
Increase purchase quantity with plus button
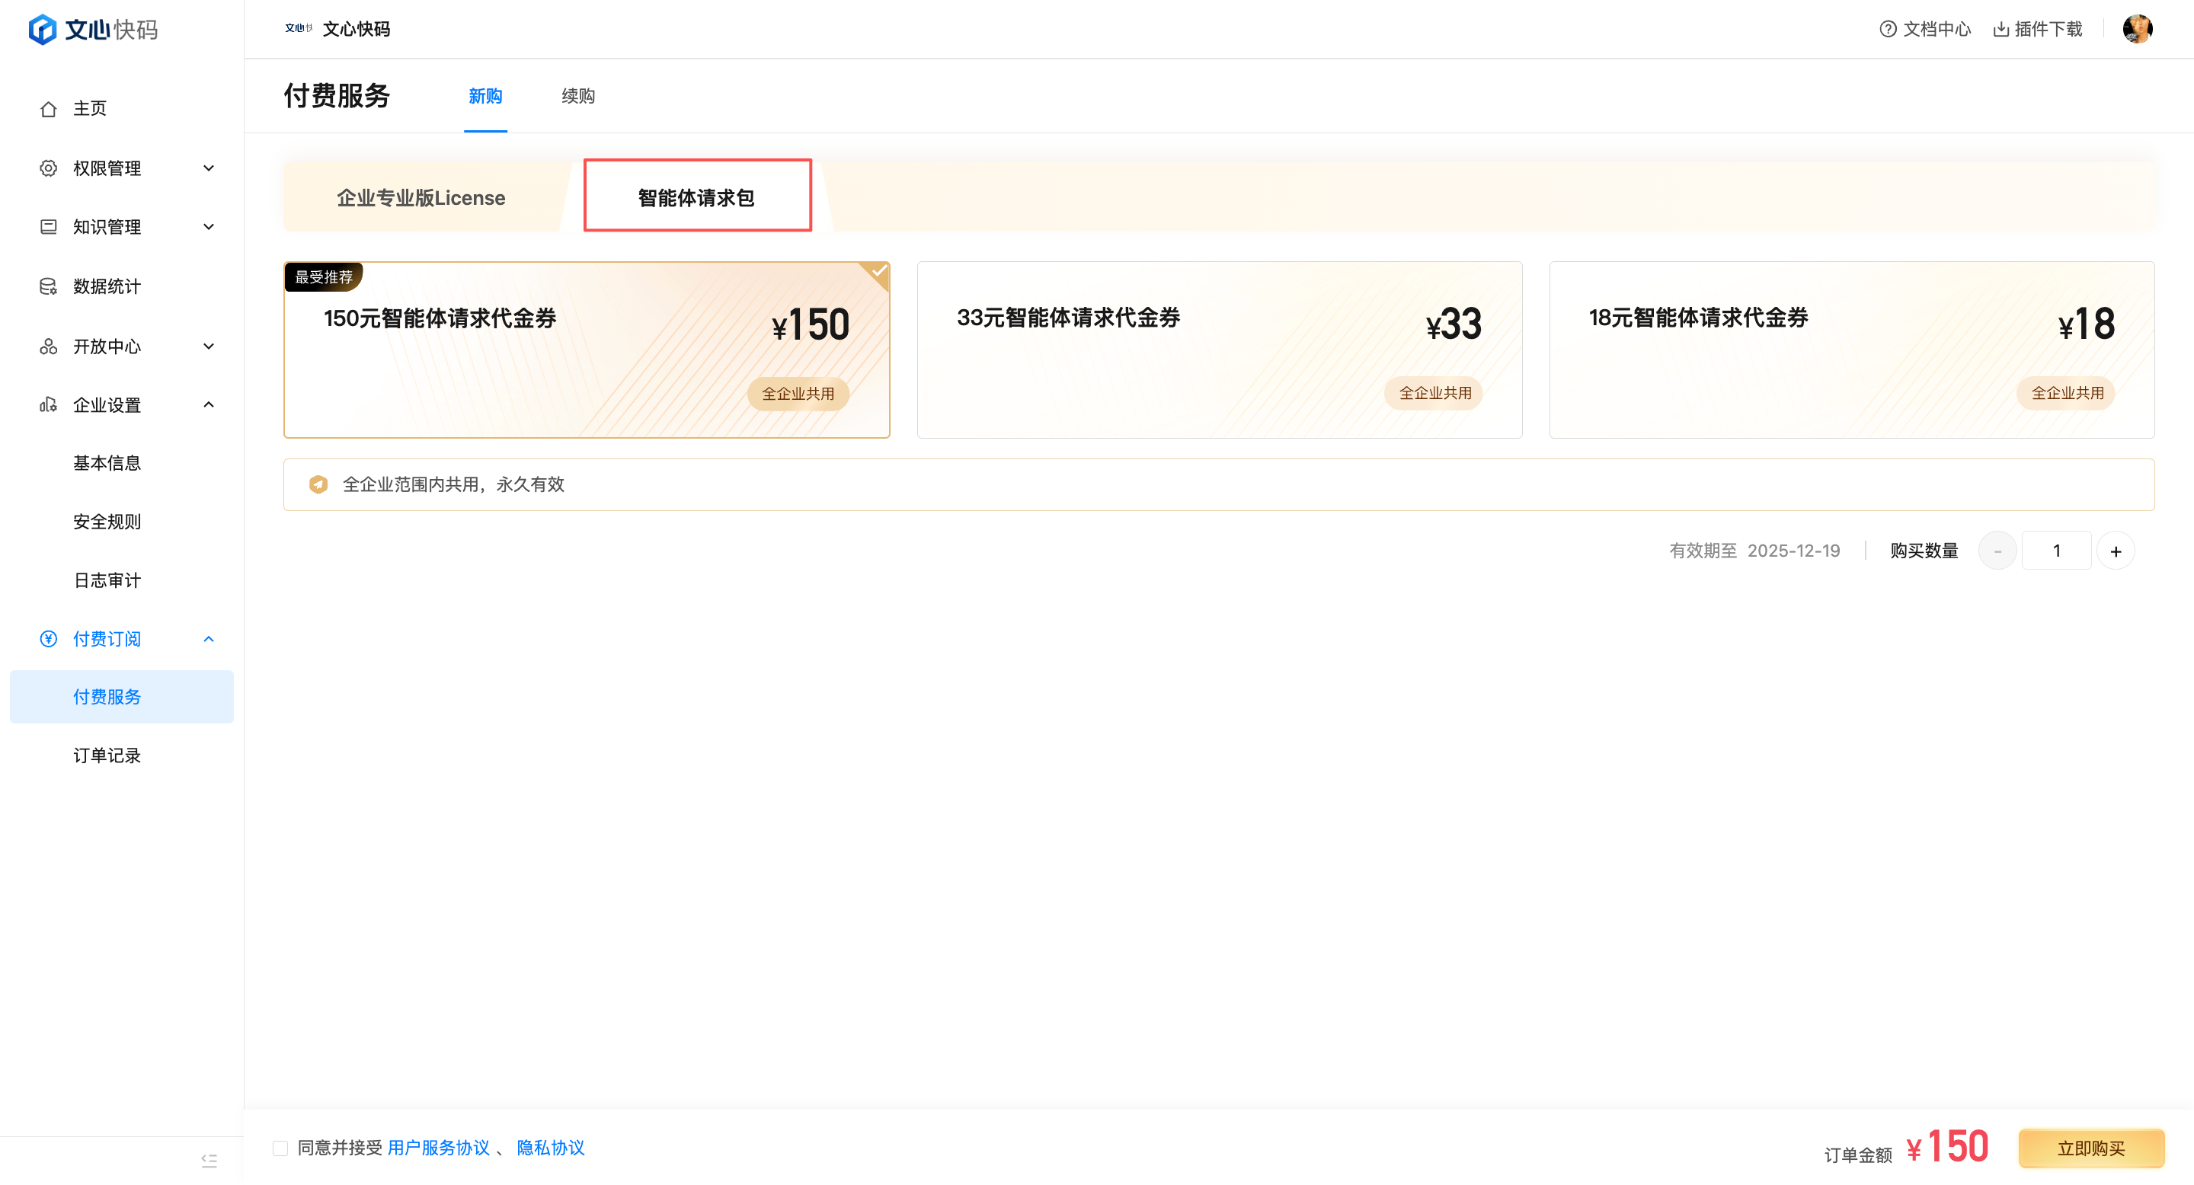pyautogui.click(x=2115, y=551)
